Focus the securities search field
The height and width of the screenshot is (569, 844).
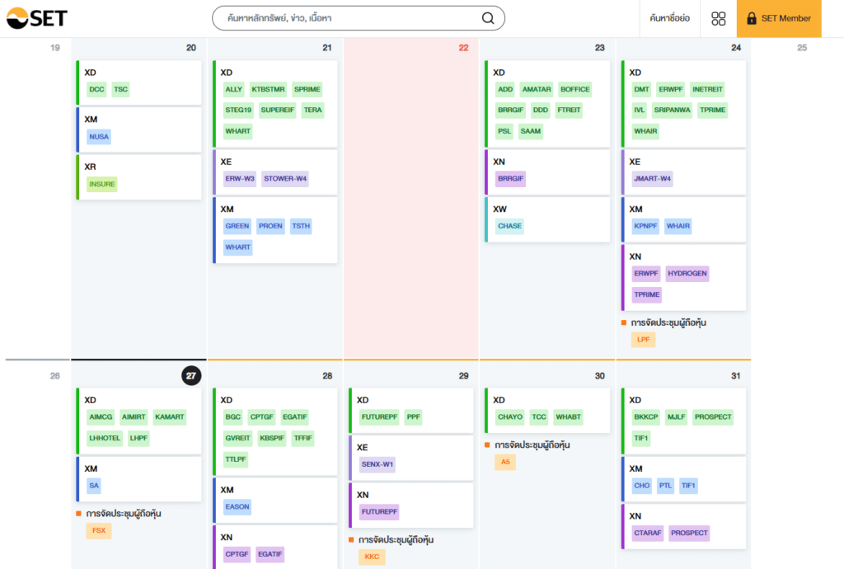tap(359, 18)
